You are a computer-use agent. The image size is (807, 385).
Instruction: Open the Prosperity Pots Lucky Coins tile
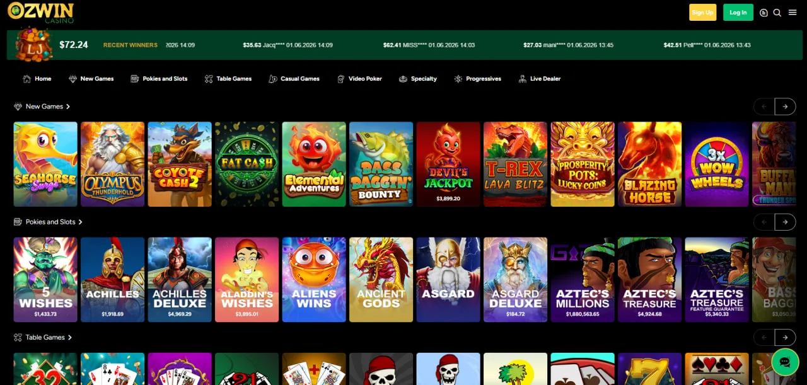coord(583,164)
